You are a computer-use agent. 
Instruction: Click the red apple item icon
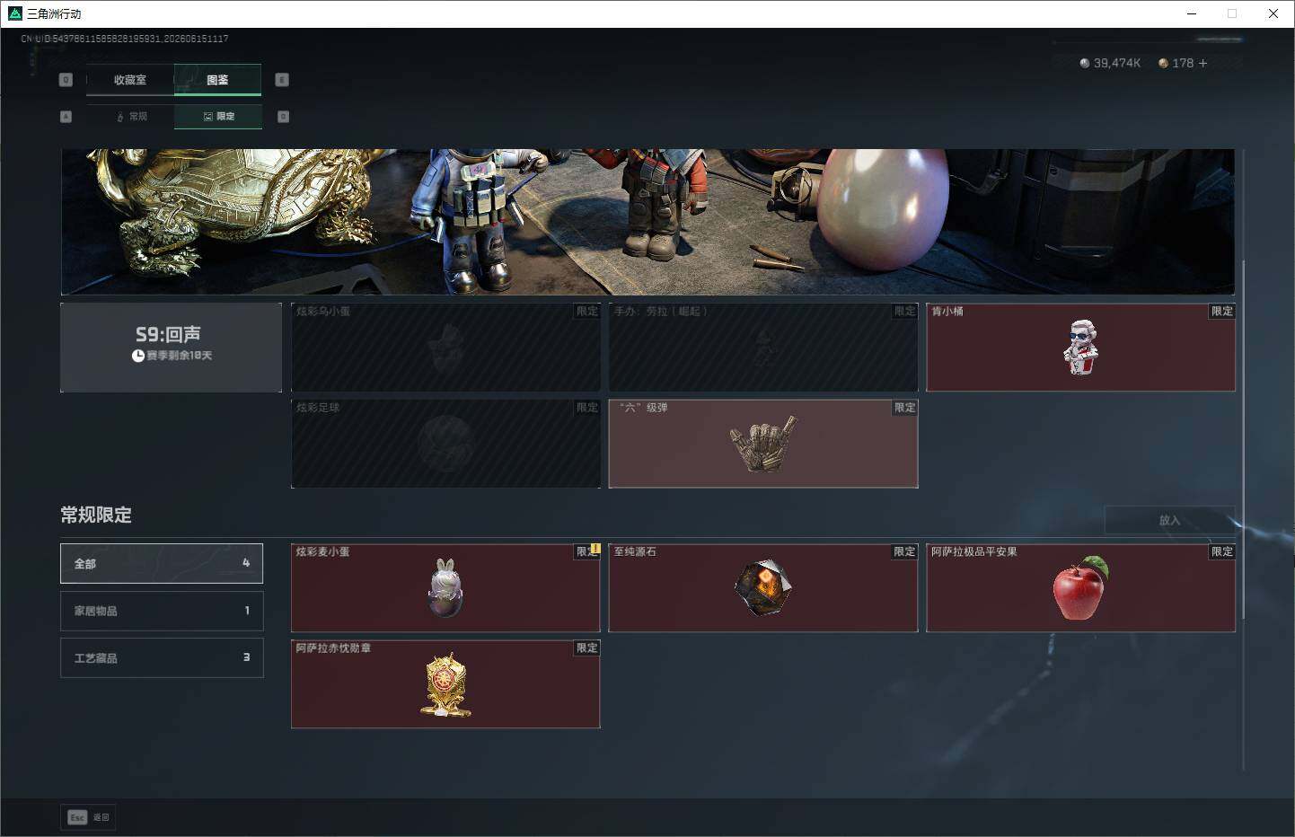pos(1080,588)
